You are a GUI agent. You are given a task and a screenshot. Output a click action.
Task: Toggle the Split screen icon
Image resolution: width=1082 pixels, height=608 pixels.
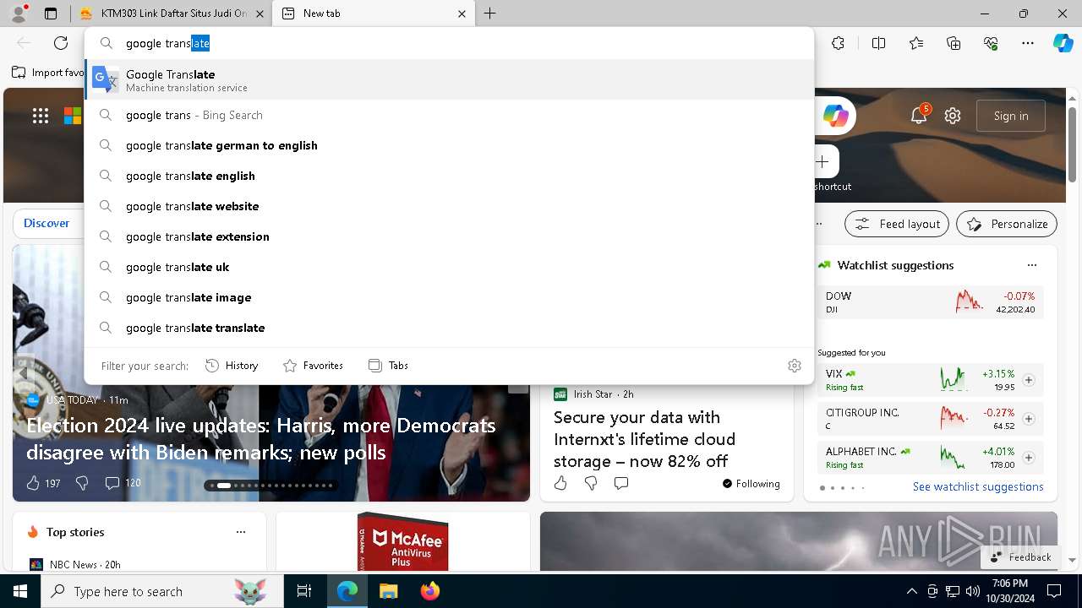pyautogui.click(x=878, y=43)
